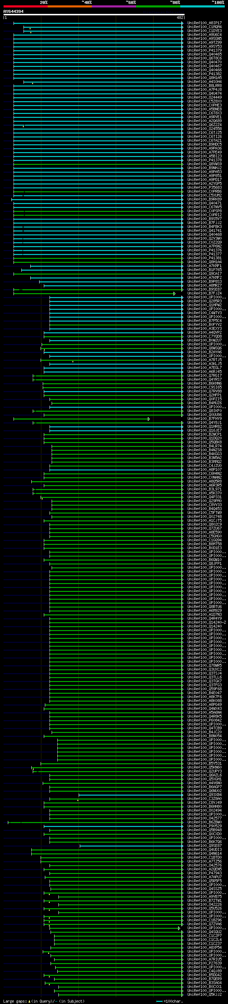Image resolution: width=228 pixels, height=1004 pixels.
Task: Click hit UniRef100_A7TZ56
Action: coord(204,861)
